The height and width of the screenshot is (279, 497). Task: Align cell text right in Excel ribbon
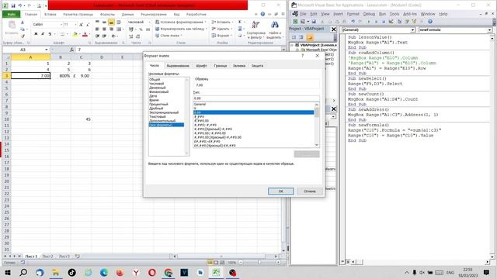(111, 29)
